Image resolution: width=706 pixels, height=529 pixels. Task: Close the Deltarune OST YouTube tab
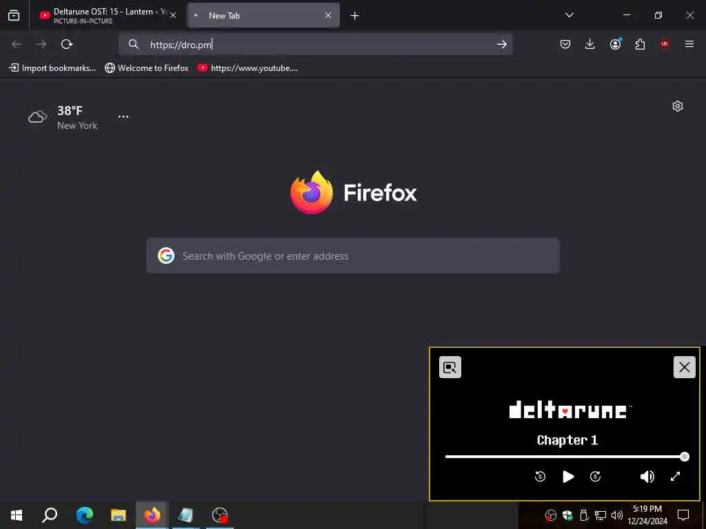click(x=173, y=15)
